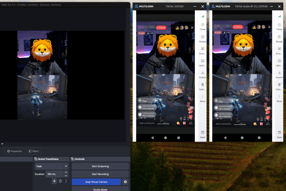Open Apps in TikTok studio 227535 window
This screenshot has width=286, height=191.
(x=279, y=134)
